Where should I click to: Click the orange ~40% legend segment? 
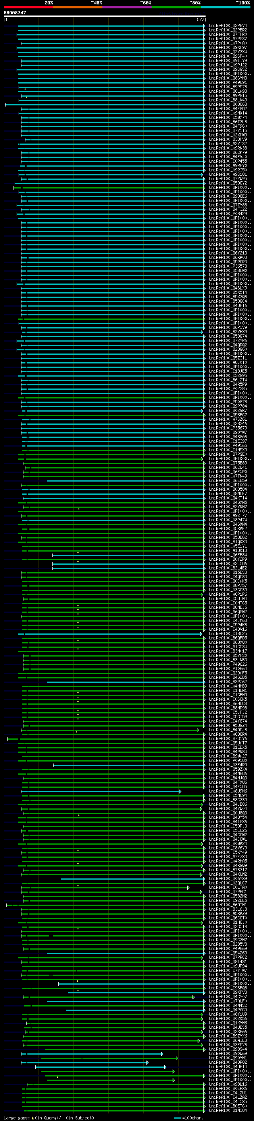coord(78,7)
